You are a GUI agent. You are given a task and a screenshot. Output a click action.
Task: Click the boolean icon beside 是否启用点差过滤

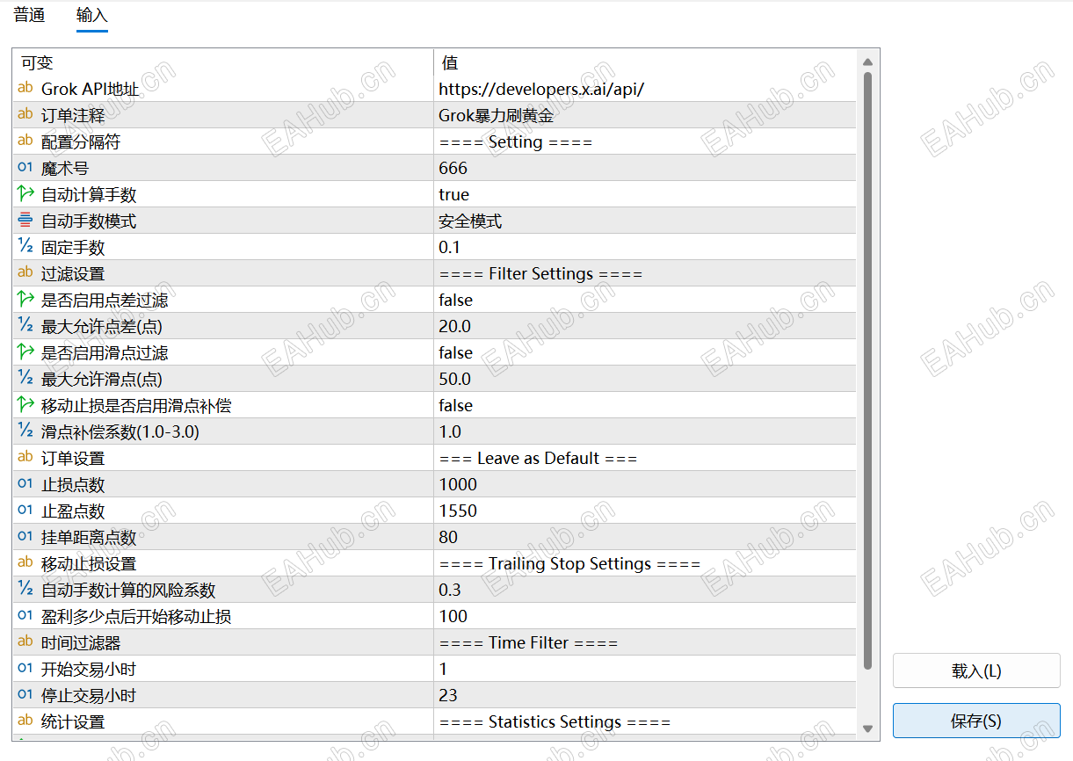tap(25, 299)
